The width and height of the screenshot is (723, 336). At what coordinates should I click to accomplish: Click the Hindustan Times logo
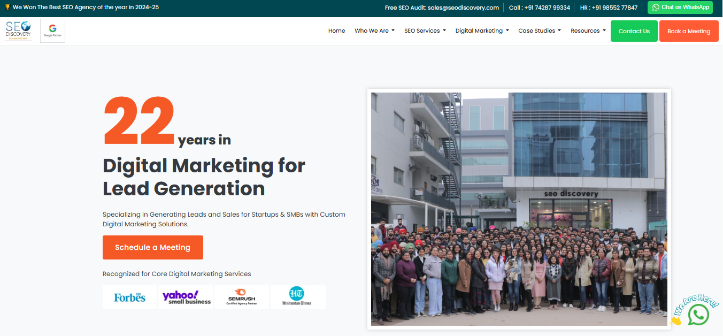click(x=297, y=297)
